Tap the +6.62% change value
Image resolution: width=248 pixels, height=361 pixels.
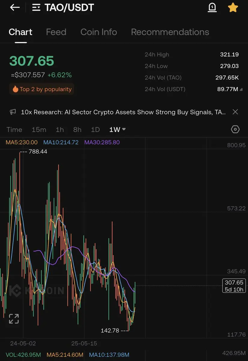point(59,75)
